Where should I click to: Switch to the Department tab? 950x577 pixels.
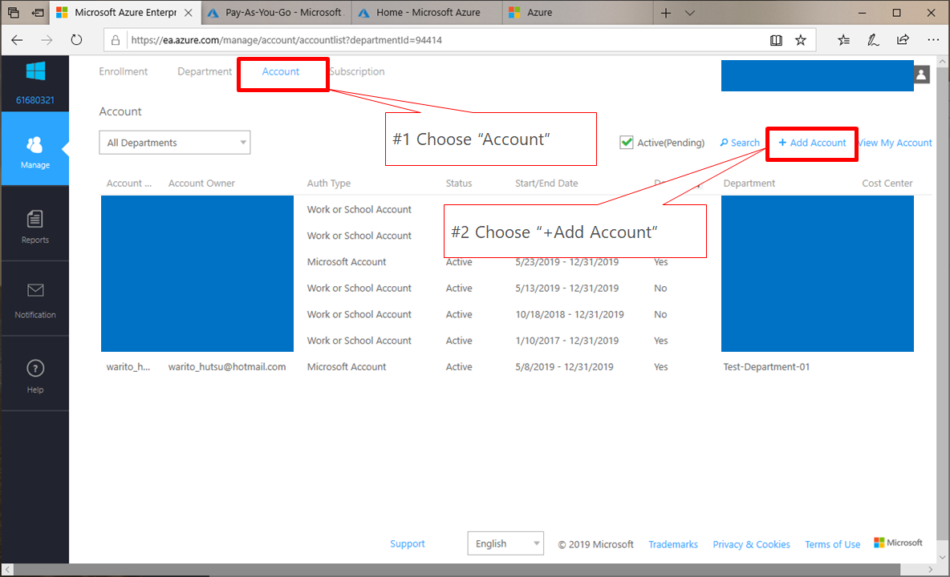(204, 71)
